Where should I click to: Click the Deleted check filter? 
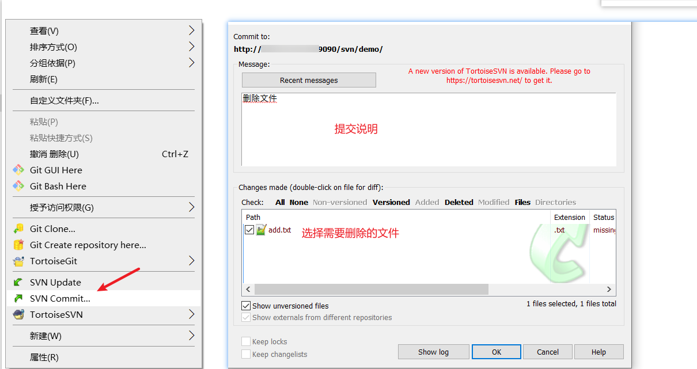pos(459,202)
